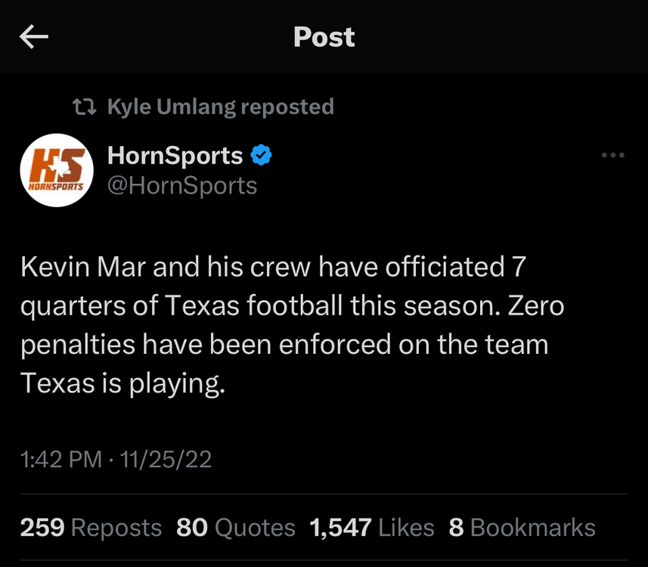Viewport: 648px width, 567px height.
Task: Go back using the left arrow
Action: tap(34, 37)
